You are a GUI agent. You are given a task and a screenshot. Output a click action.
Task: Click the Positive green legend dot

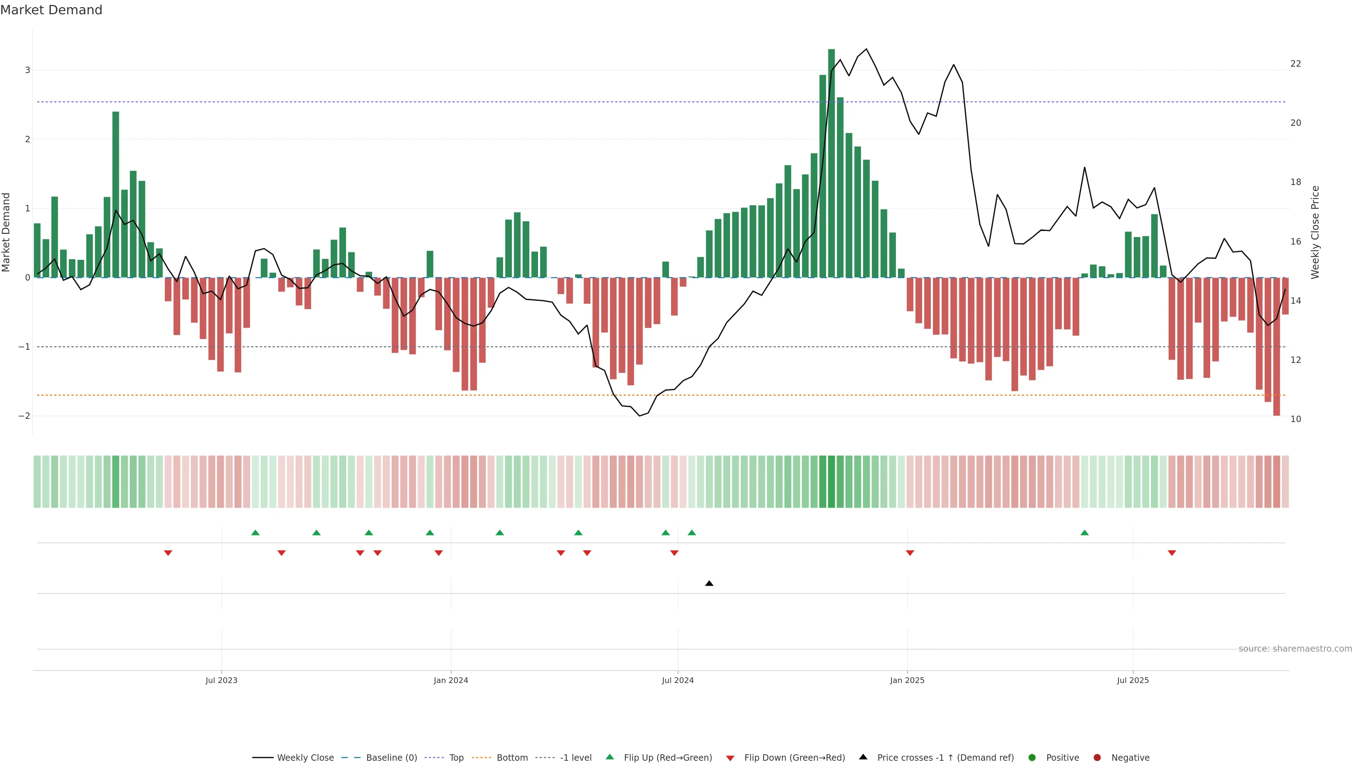[x=1032, y=758]
